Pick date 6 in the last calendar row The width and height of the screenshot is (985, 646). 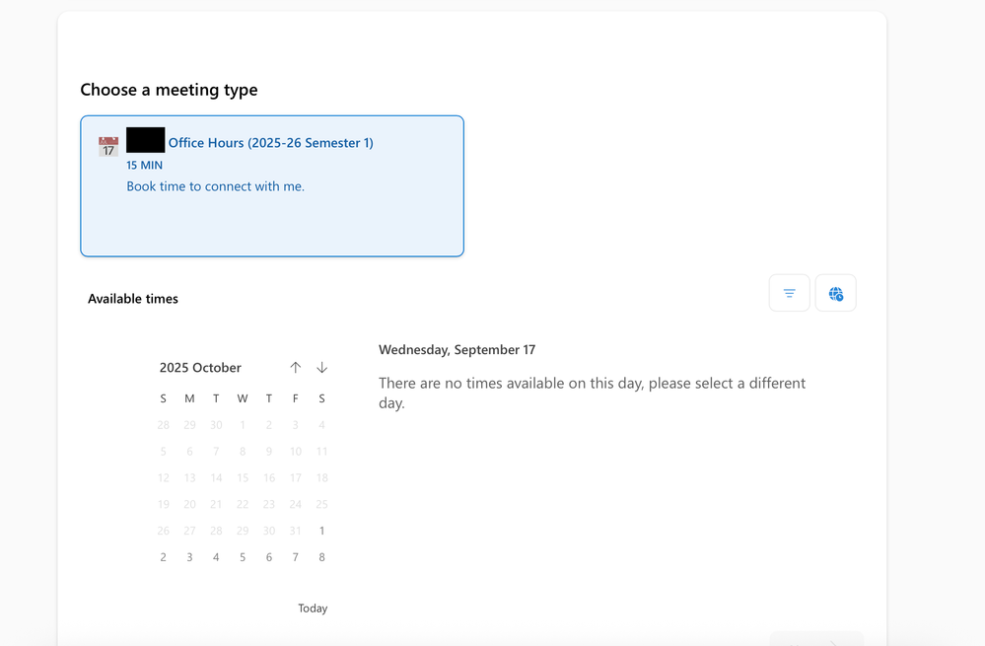click(x=269, y=557)
